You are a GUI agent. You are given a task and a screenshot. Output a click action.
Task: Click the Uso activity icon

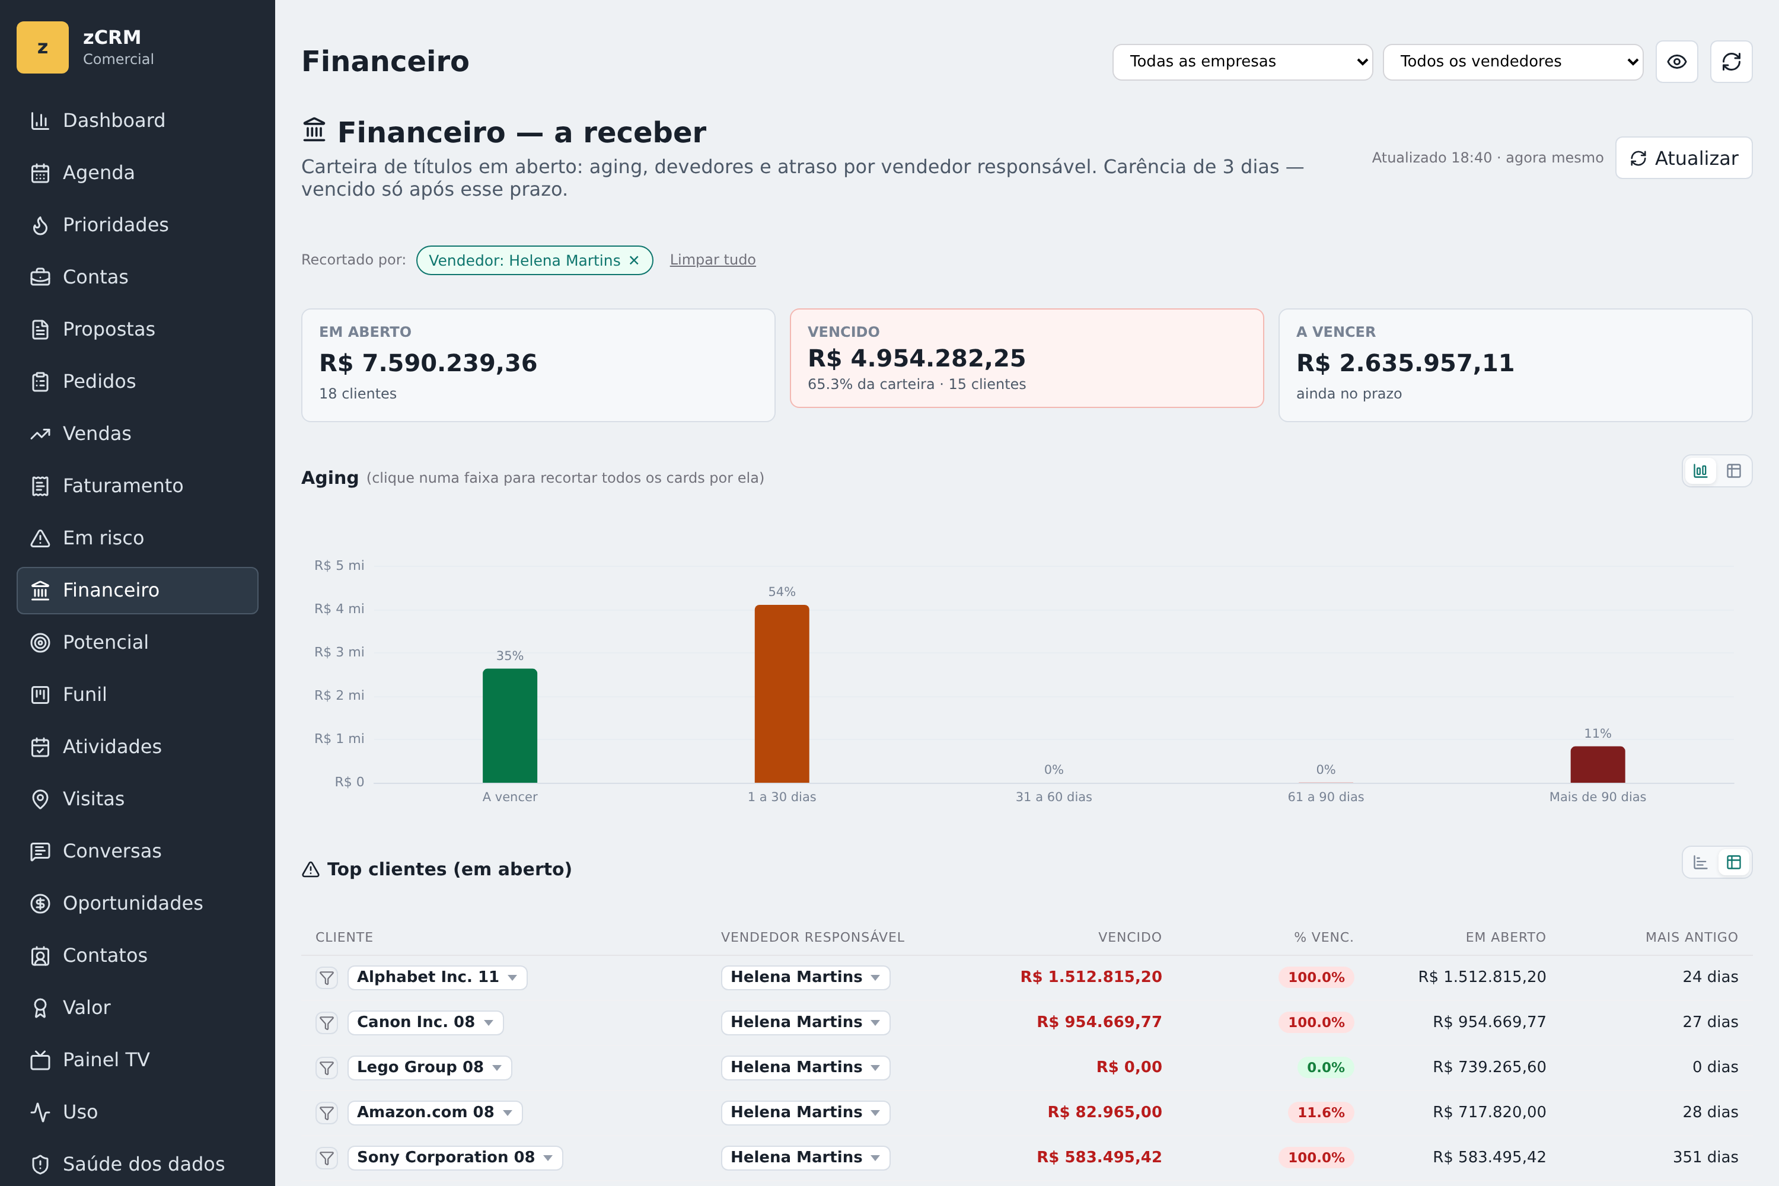(x=40, y=1112)
